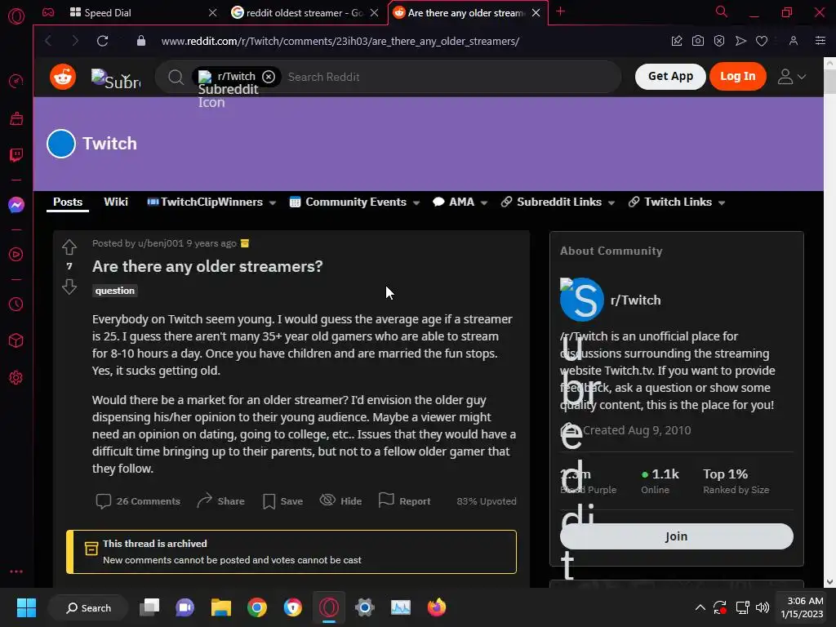Click the Join community button
The image size is (836, 627).
[676, 536]
